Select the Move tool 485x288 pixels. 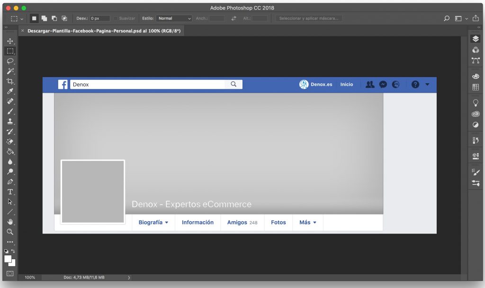(x=10, y=41)
